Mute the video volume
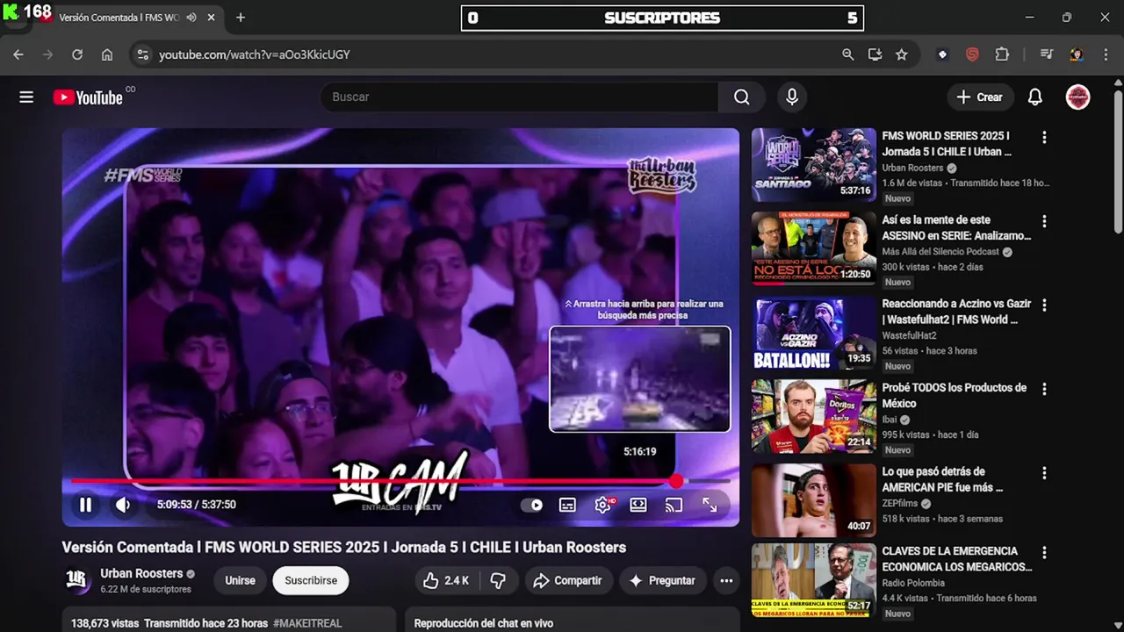 click(123, 505)
